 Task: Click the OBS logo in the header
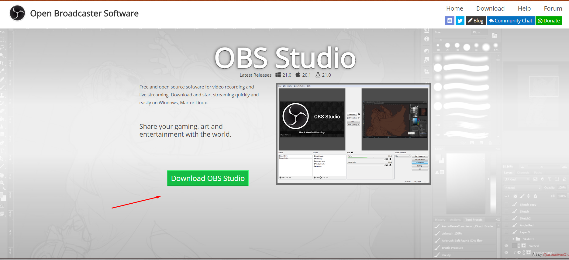[17, 13]
